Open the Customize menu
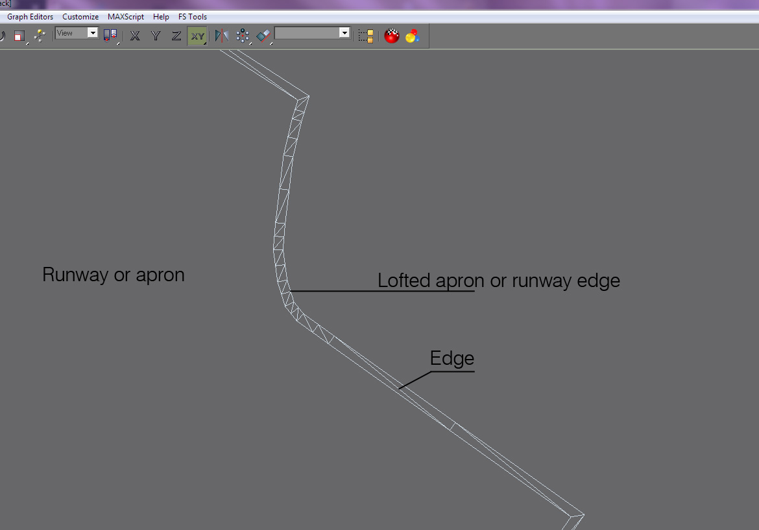Image resolution: width=759 pixels, height=530 pixels. (79, 17)
